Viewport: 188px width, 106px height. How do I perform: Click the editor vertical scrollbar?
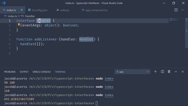tap(187, 33)
